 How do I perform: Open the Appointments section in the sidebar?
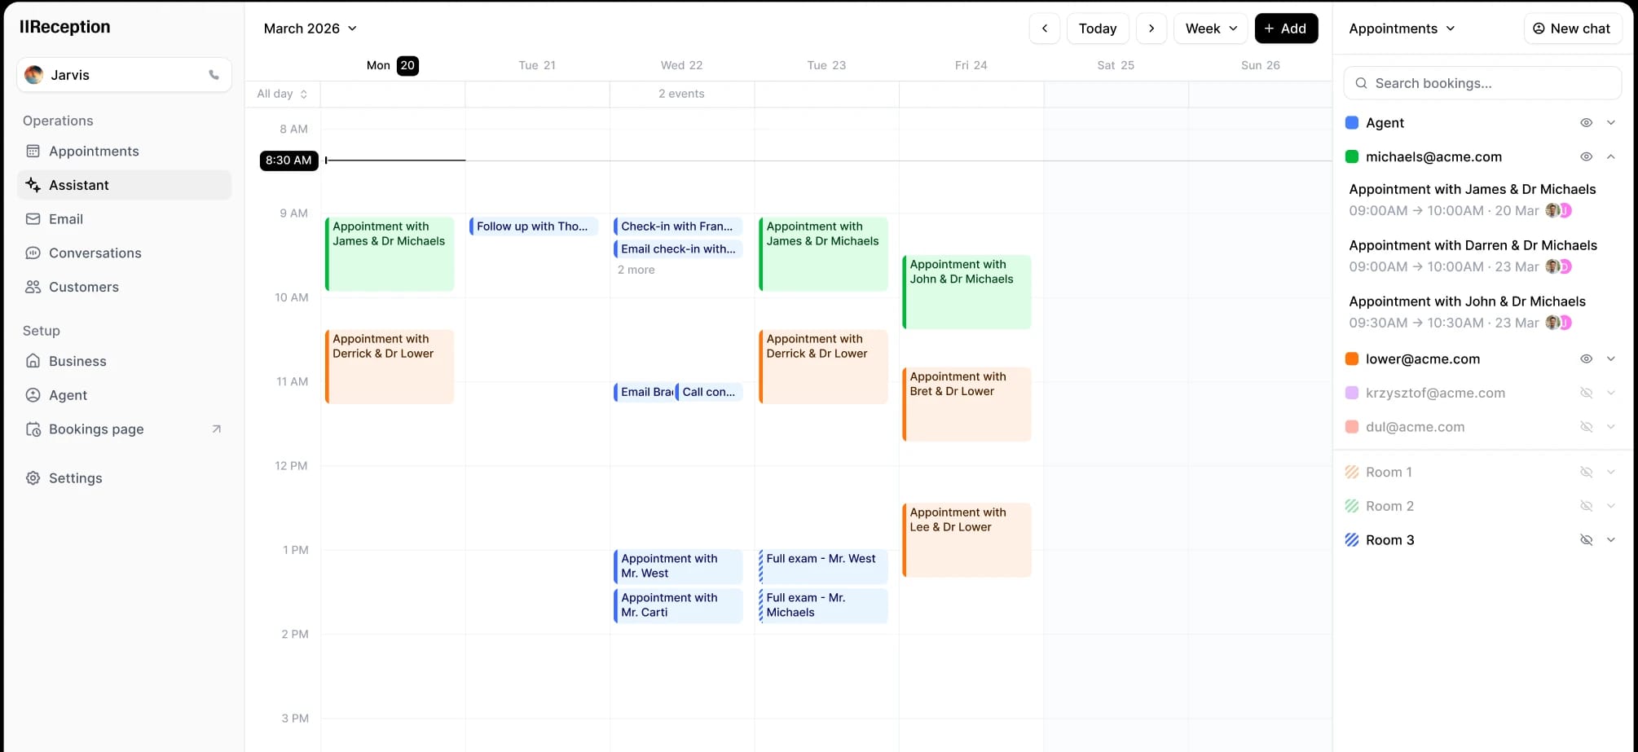coord(94,151)
